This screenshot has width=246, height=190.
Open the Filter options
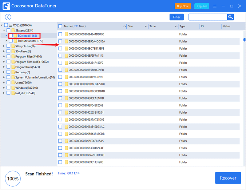pos(177,17)
